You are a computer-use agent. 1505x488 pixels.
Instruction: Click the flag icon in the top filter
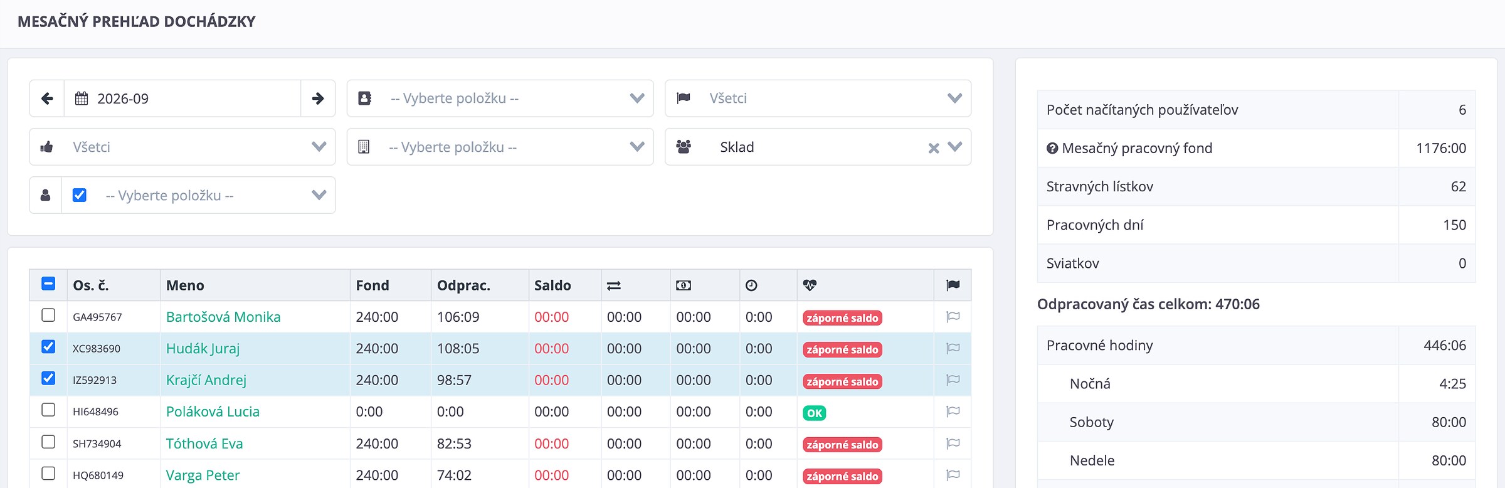pos(684,98)
